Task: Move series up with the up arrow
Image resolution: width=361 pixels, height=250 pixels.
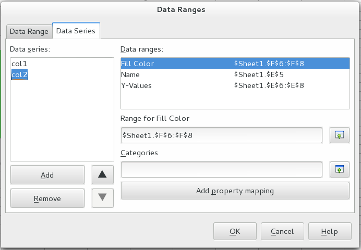Action: 103,175
